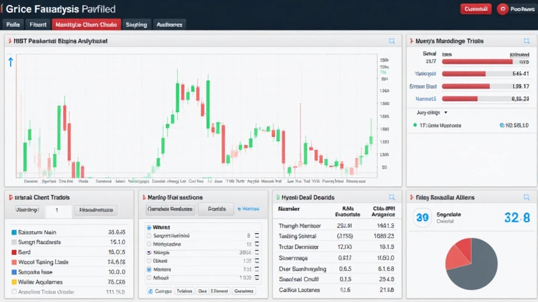Click the red Cuaontail button

coord(476,9)
